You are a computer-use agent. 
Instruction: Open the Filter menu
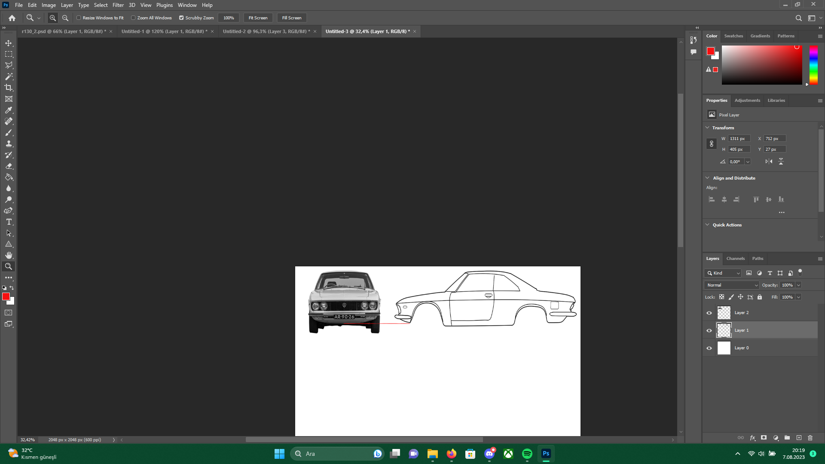[118, 5]
